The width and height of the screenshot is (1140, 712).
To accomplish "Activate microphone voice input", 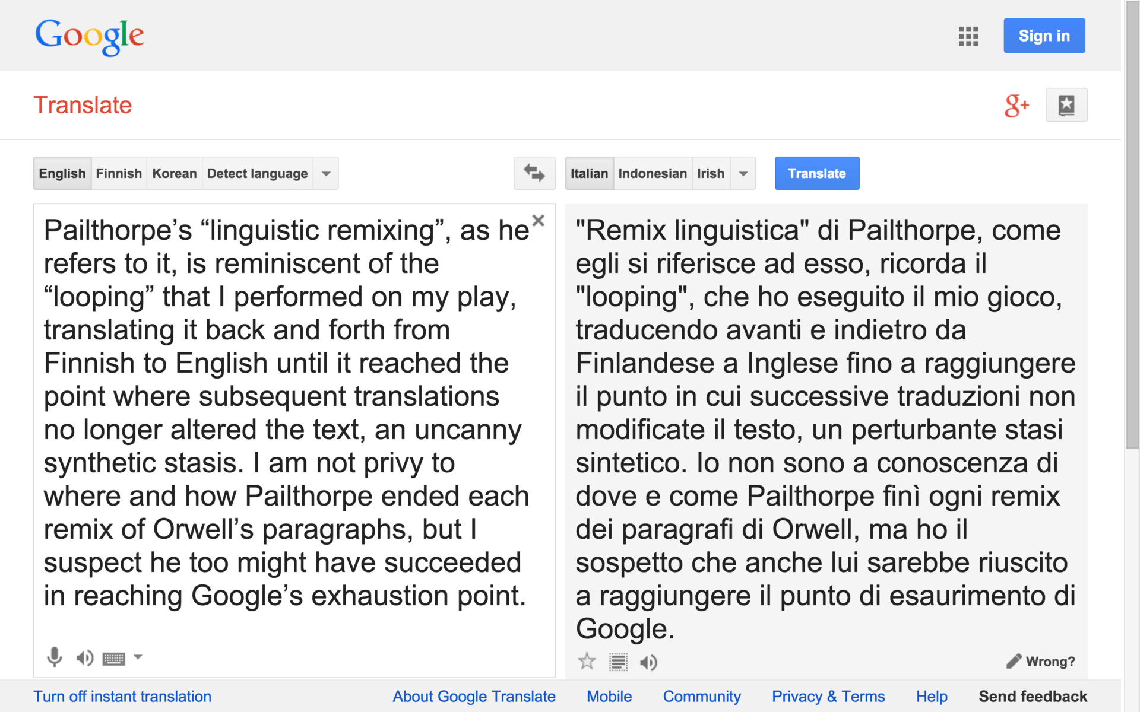I will point(54,657).
